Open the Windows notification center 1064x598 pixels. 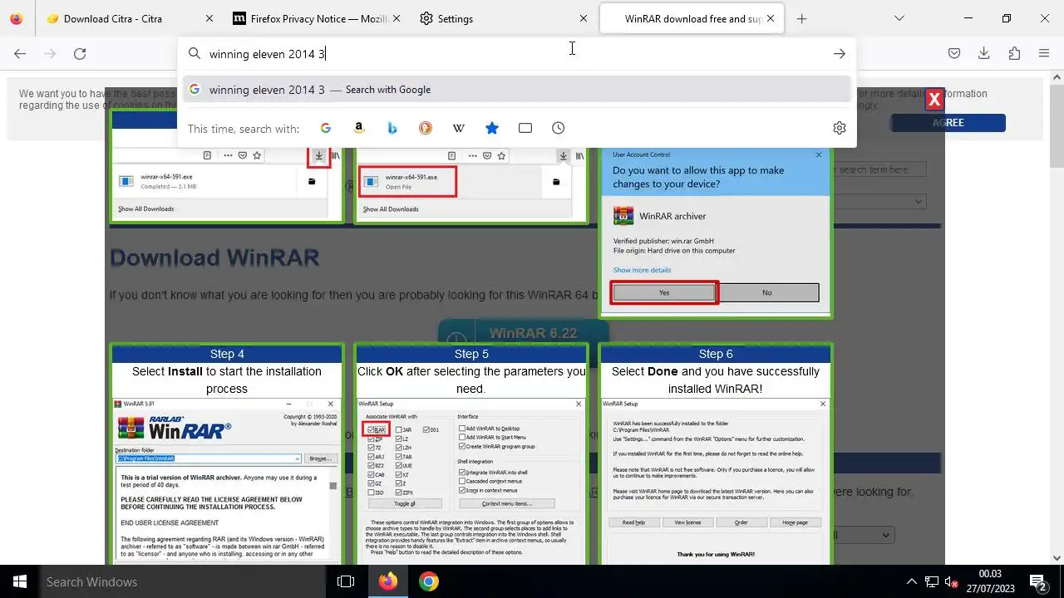pos(1037,581)
